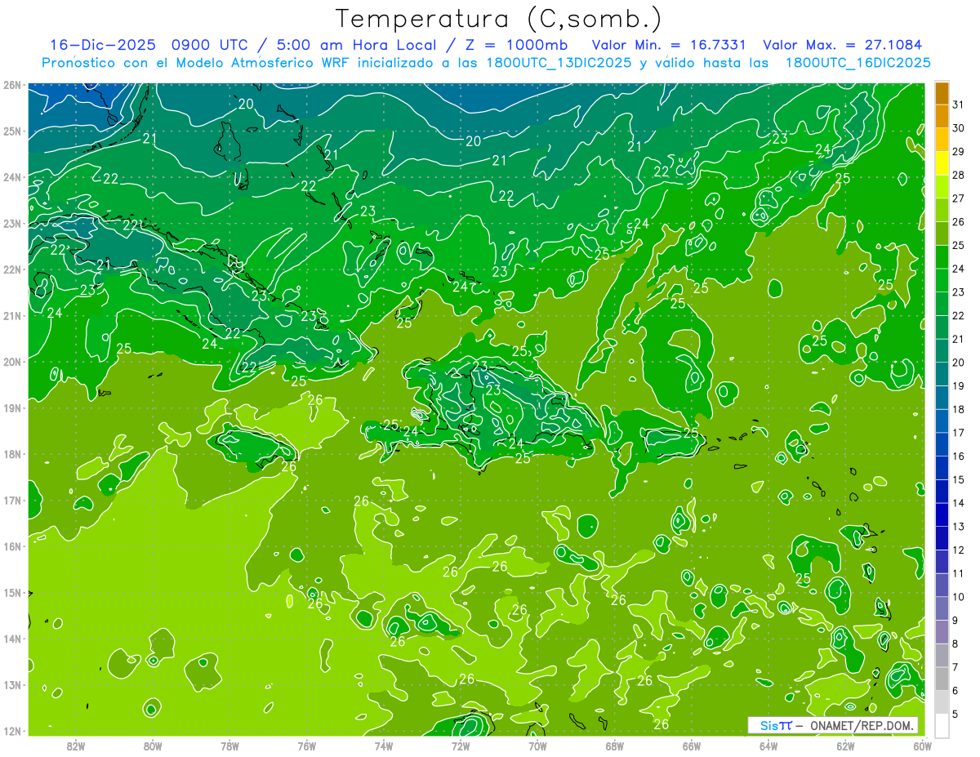
Task: Click the color bar label 15
Action: 958,479
